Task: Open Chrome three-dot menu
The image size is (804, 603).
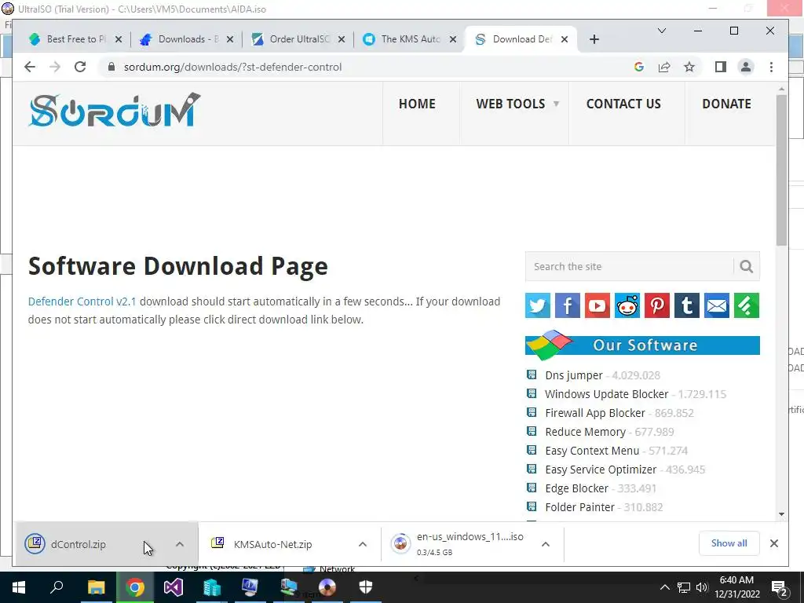Action: click(x=771, y=67)
